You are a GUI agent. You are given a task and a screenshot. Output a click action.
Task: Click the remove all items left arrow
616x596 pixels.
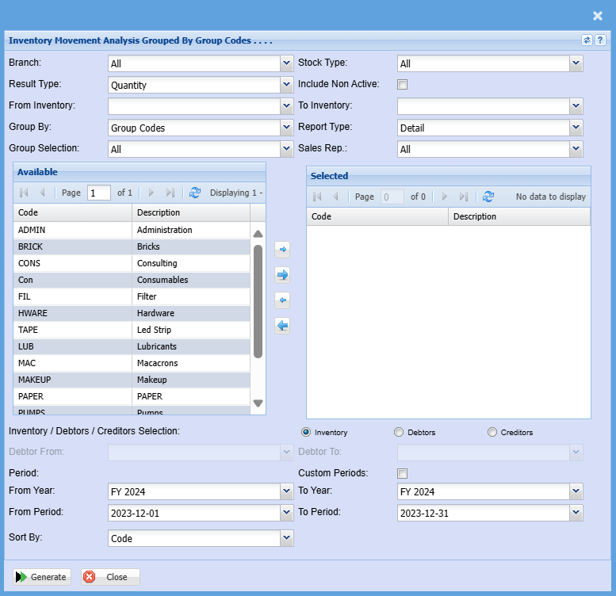click(x=282, y=325)
